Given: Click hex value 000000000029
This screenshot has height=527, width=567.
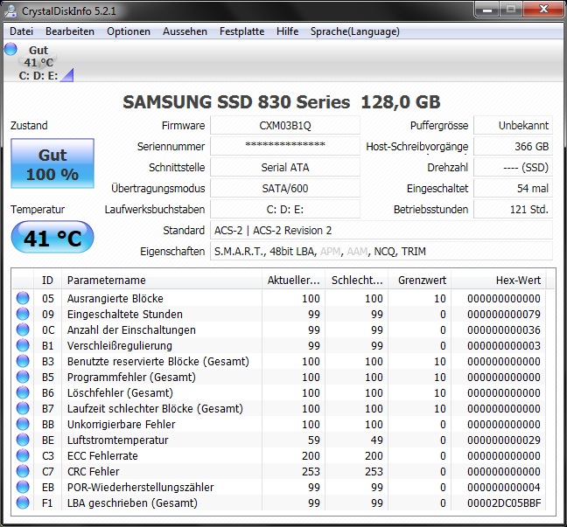Looking at the screenshot, I should (504, 440).
